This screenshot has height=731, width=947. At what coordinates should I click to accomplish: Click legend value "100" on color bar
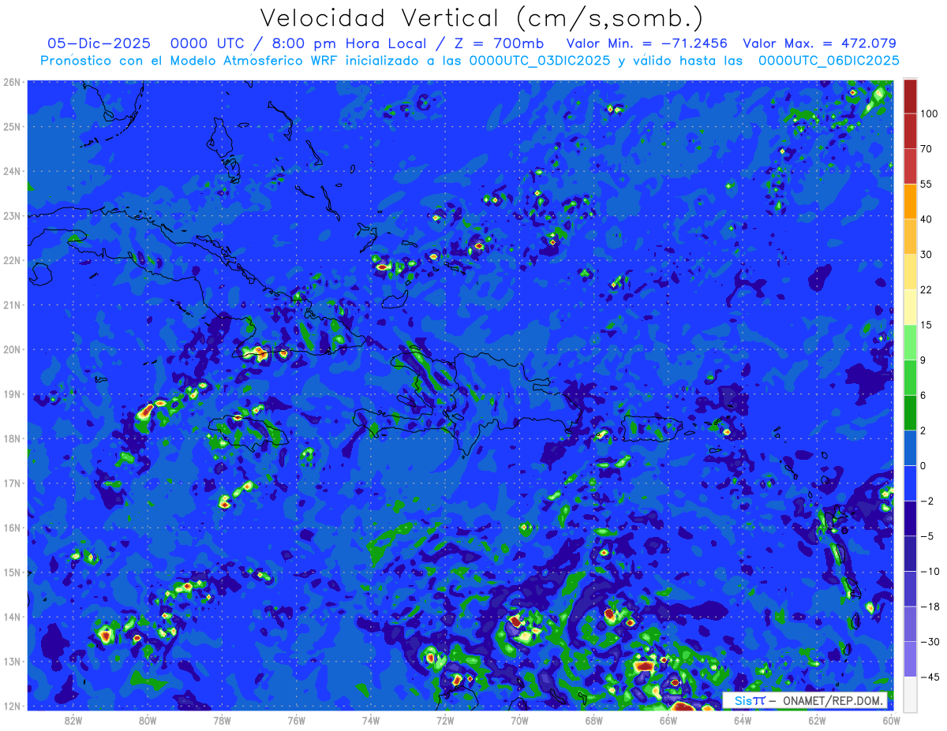(x=928, y=114)
